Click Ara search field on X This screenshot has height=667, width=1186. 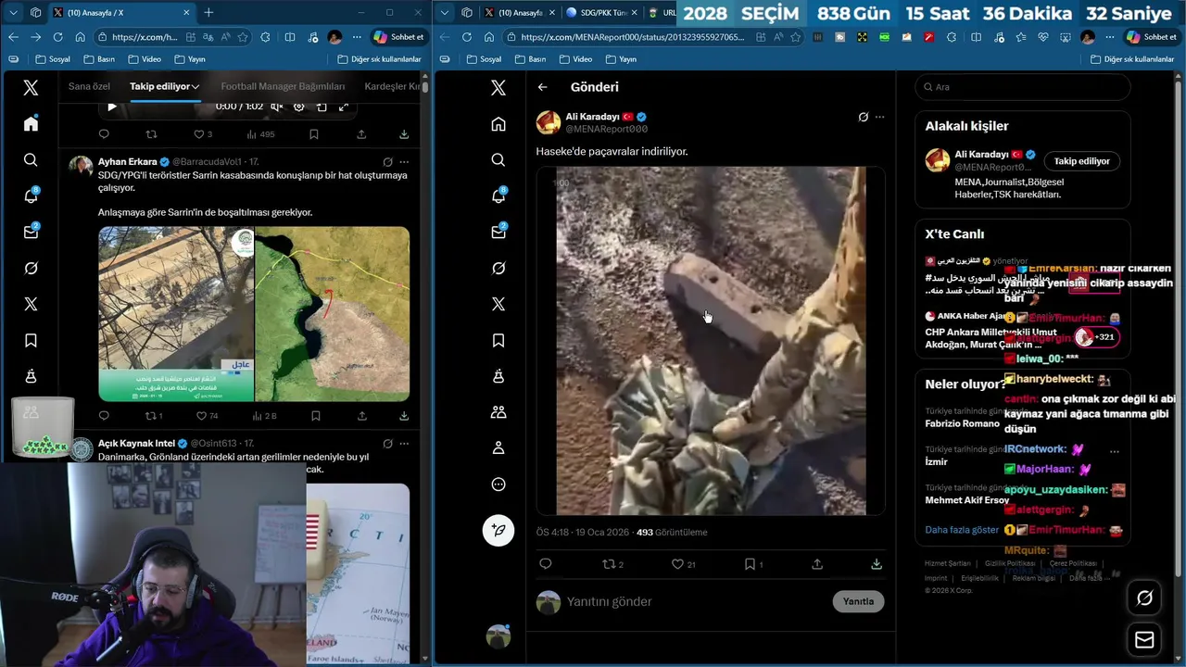1023,87
